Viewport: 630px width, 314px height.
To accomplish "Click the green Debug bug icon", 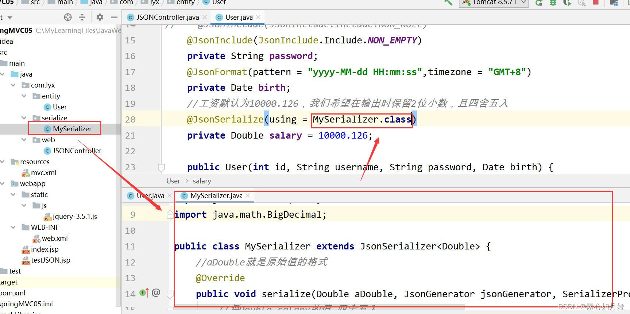I will click(x=553, y=3).
